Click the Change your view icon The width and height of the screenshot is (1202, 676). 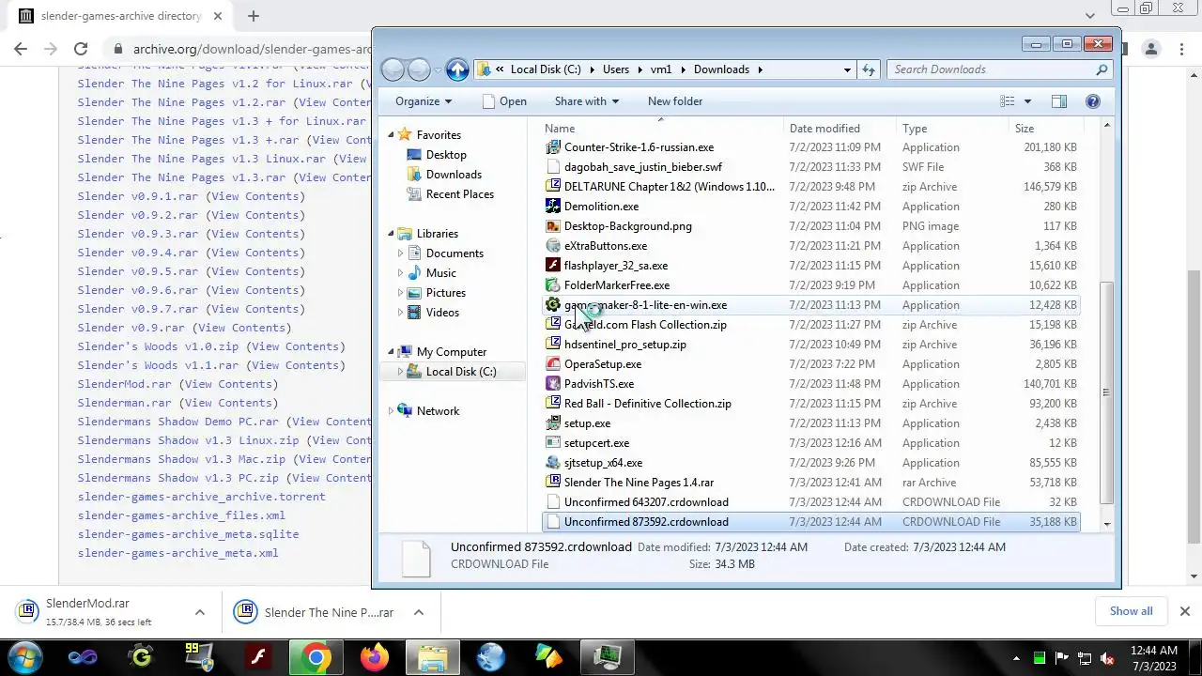click(1008, 101)
